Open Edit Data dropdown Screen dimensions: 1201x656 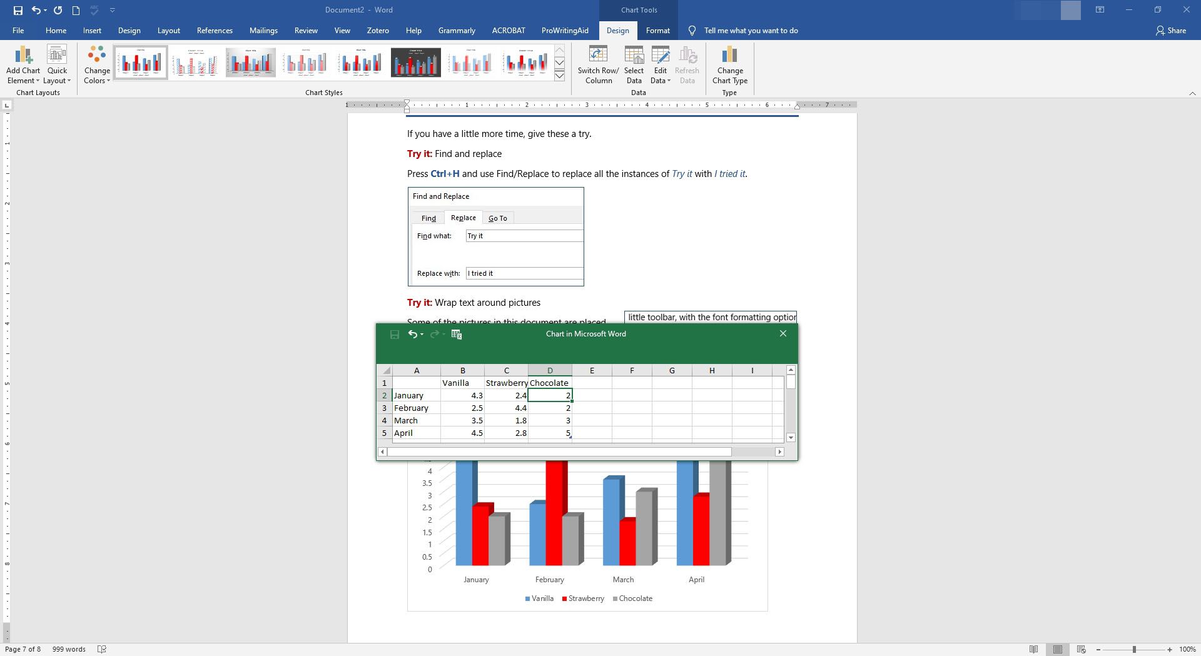click(661, 76)
